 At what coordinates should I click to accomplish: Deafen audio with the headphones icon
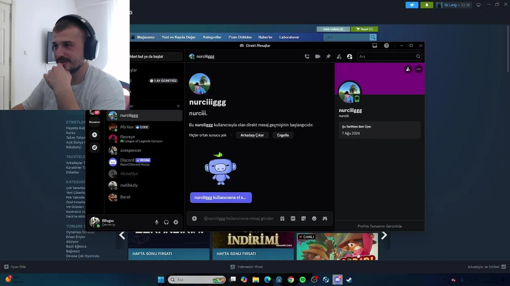click(x=166, y=222)
